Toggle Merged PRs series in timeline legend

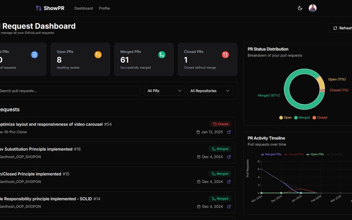click(x=271, y=154)
